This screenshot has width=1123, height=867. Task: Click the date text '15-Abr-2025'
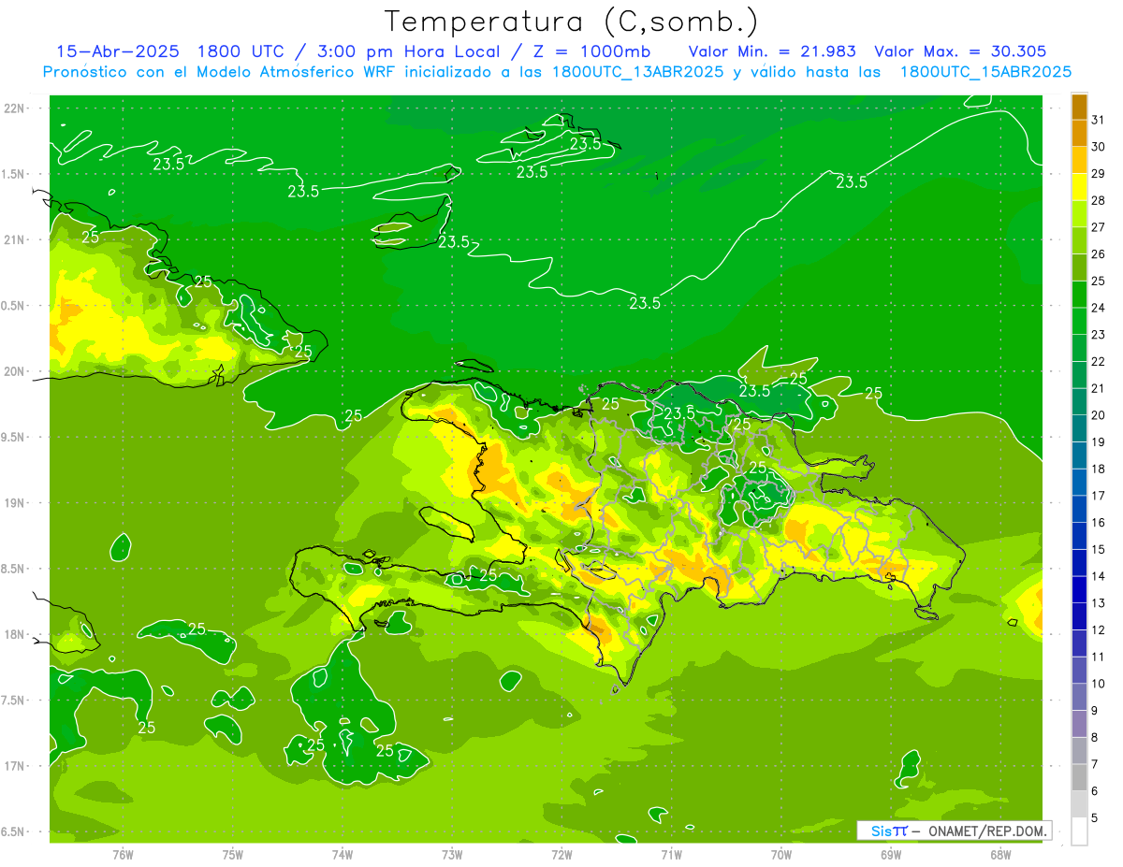click(x=118, y=51)
